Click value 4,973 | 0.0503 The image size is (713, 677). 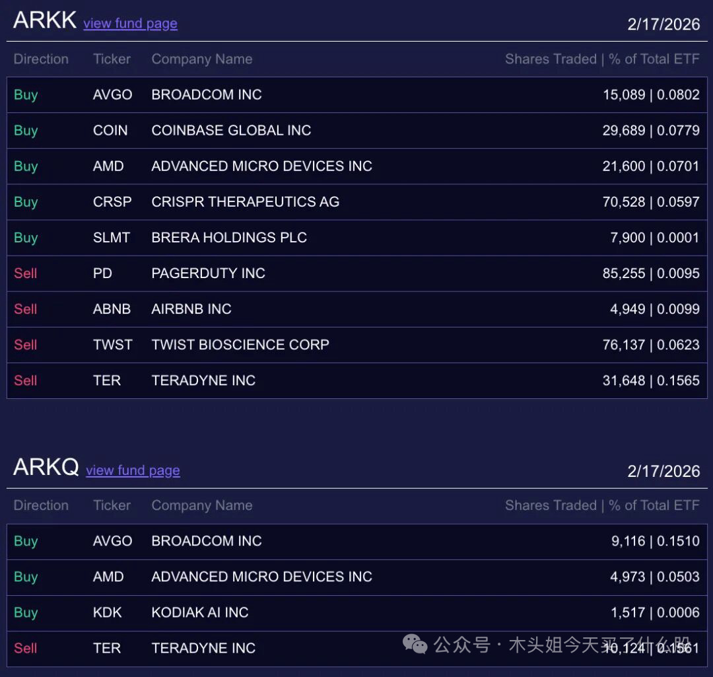point(655,577)
